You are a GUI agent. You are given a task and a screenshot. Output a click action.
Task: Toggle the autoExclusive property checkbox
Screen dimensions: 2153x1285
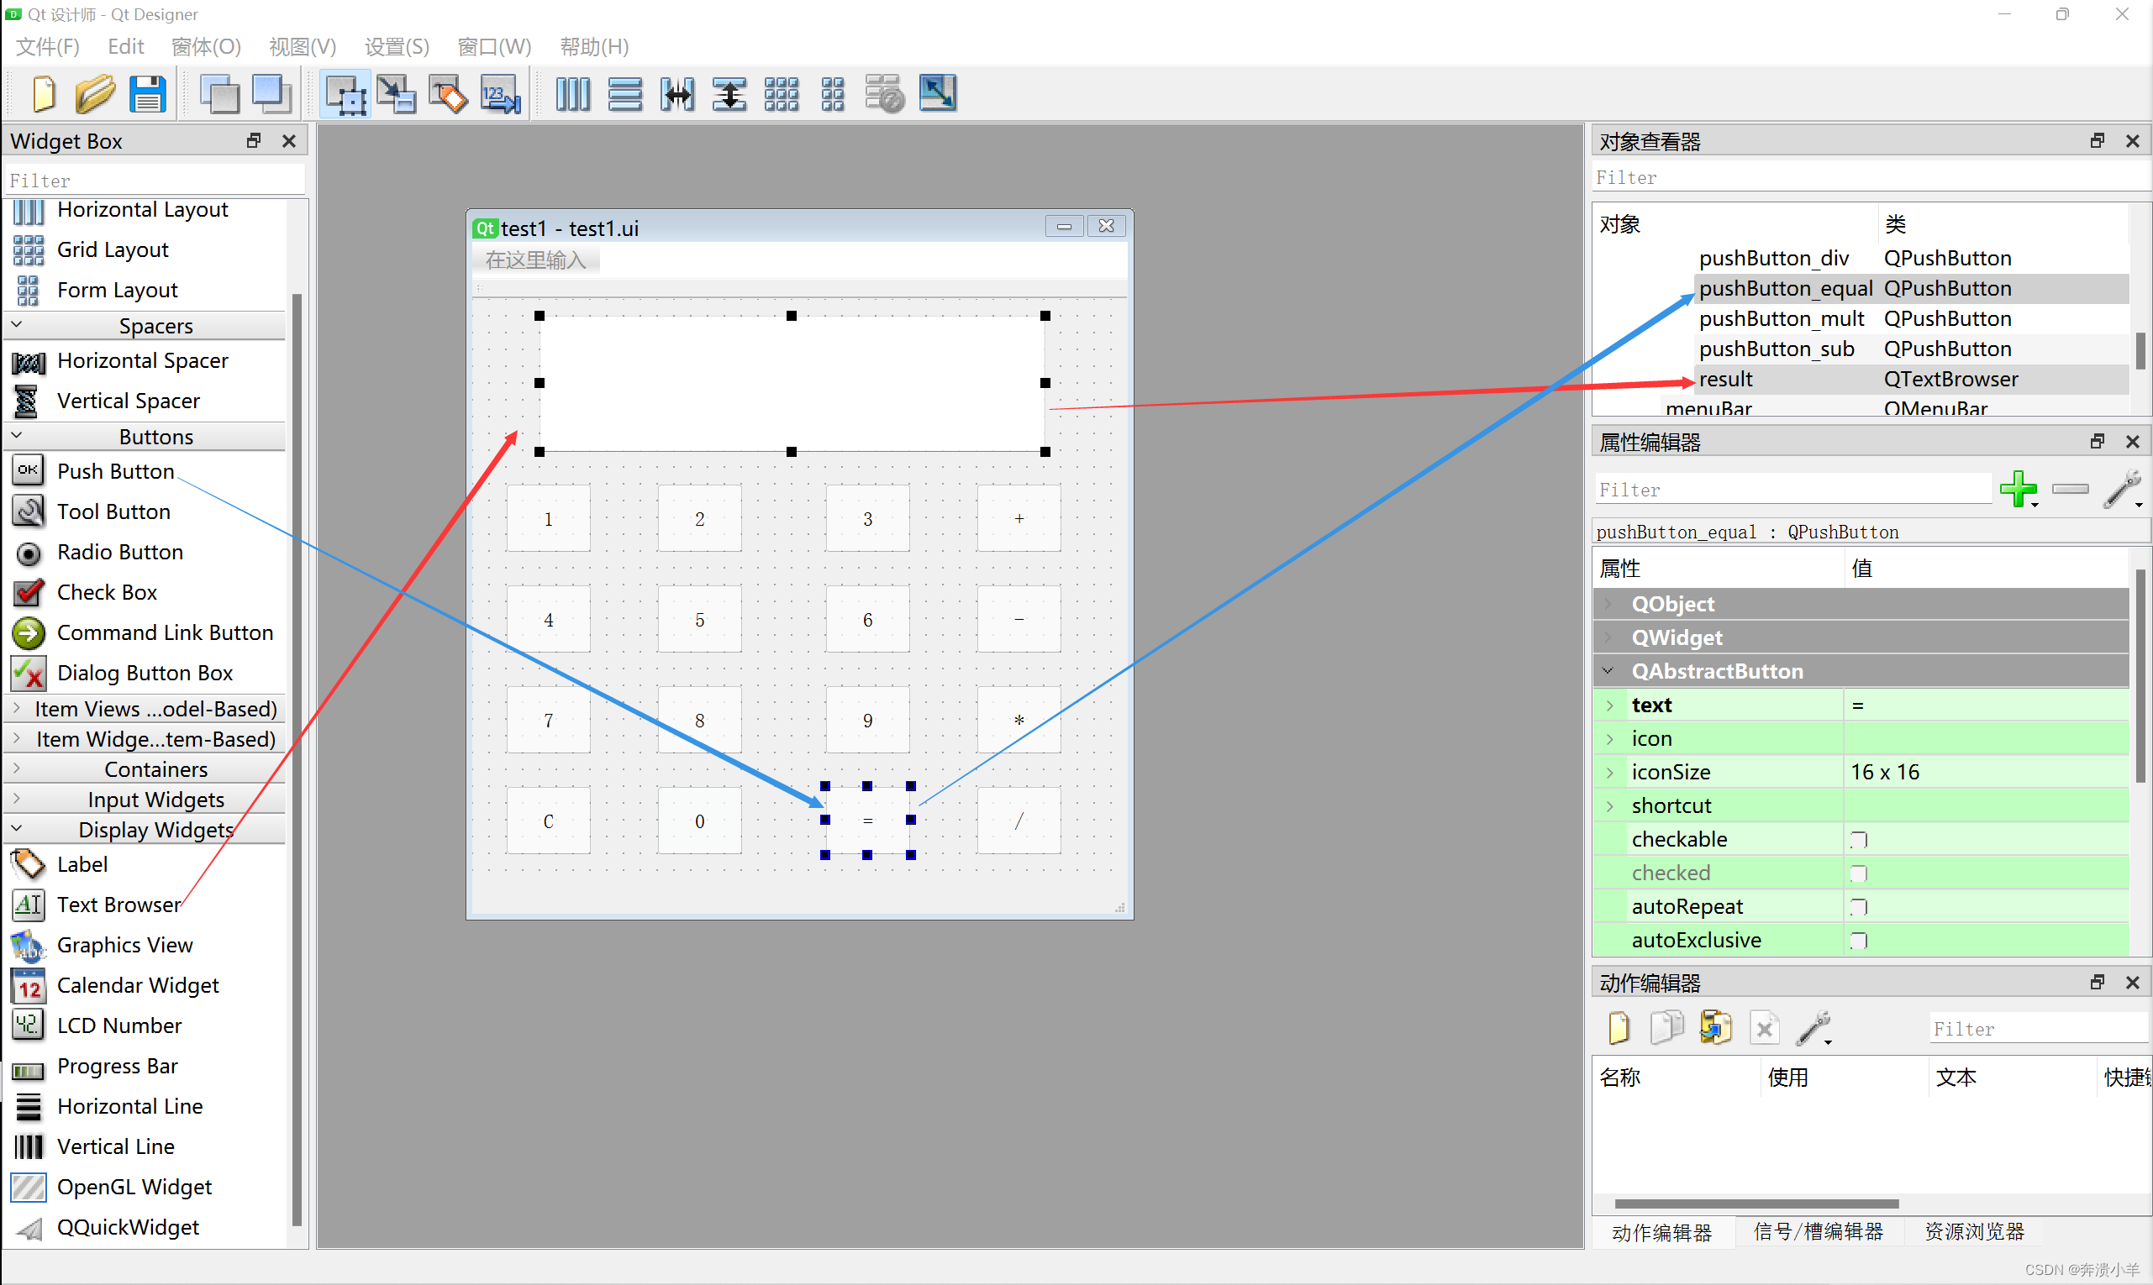(1859, 941)
